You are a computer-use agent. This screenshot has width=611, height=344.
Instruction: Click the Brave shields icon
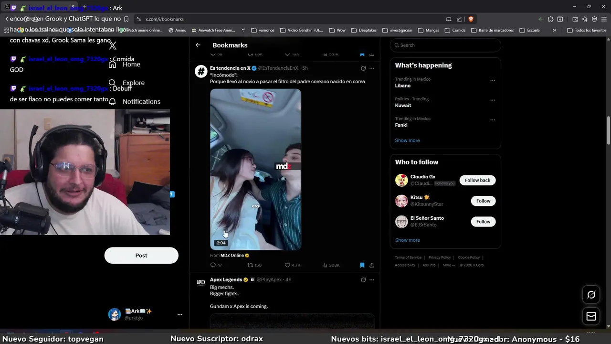[471, 19]
